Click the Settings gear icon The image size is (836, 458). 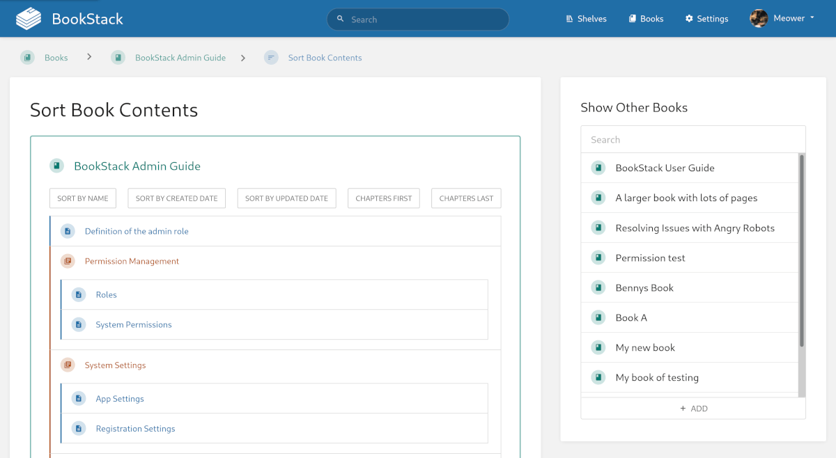[689, 19]
